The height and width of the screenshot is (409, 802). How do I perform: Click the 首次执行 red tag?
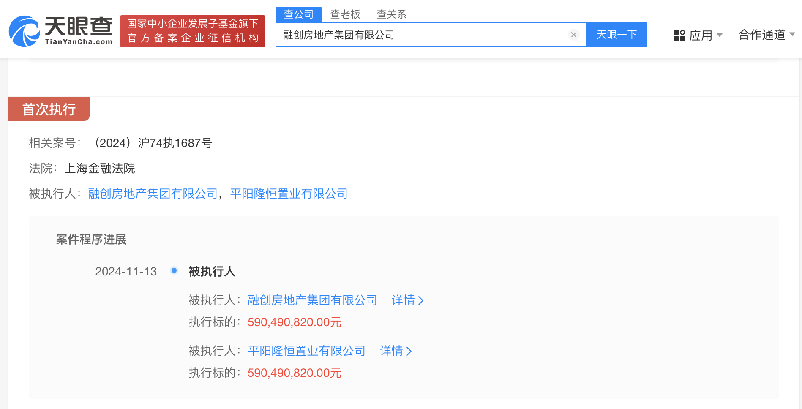pyautogui.click(x=49, y=109)
